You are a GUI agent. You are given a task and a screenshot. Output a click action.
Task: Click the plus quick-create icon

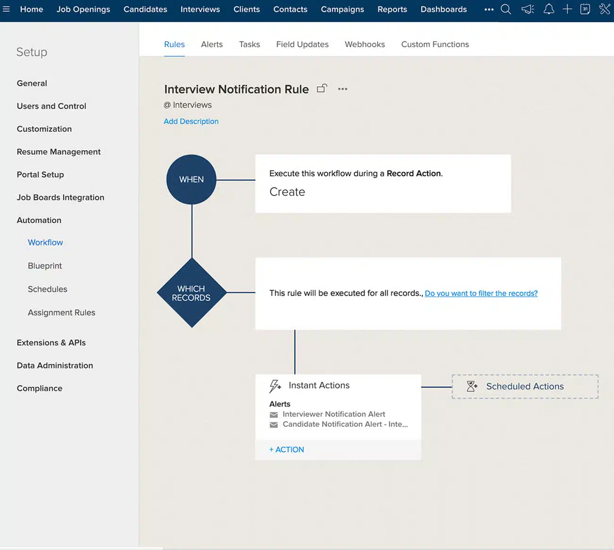[x=567, y=9]
